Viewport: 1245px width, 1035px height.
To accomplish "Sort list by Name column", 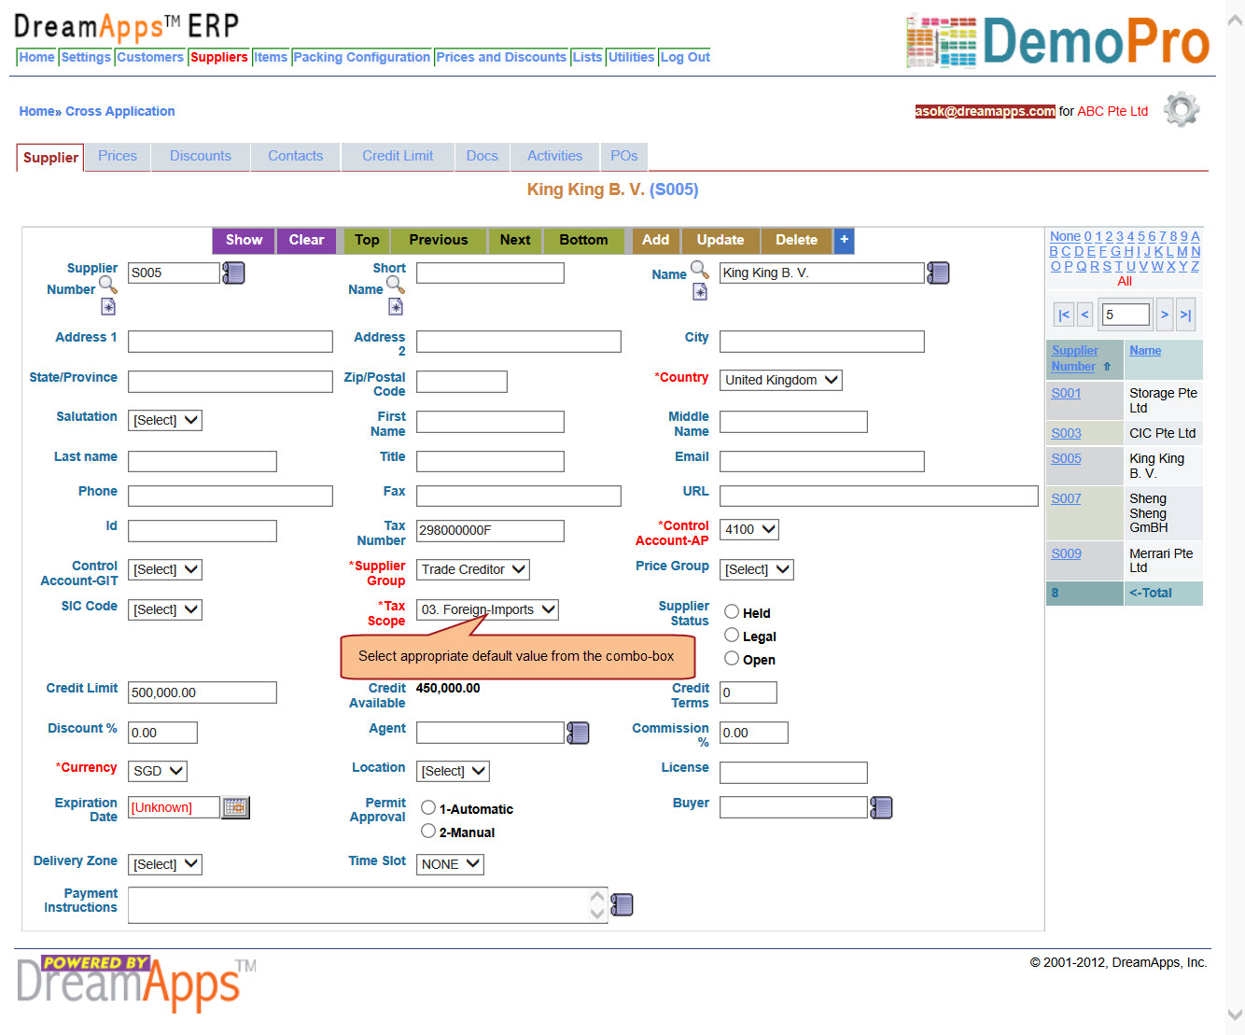I will coord(1145,351).
